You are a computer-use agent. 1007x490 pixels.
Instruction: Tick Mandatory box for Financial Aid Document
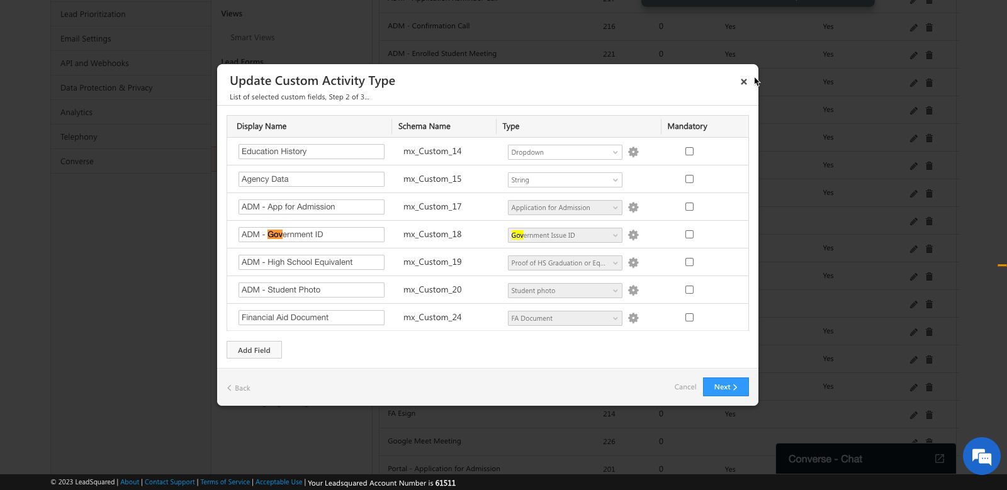click(x=689, y=318)
